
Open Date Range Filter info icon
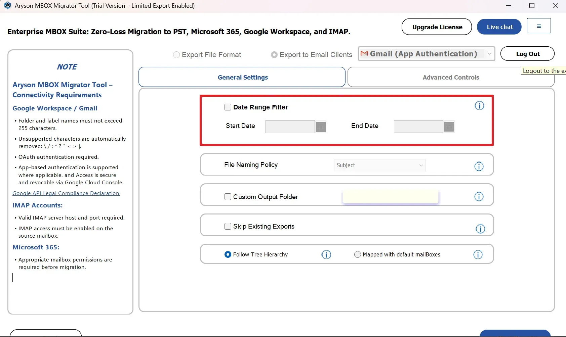coord(479,106)
